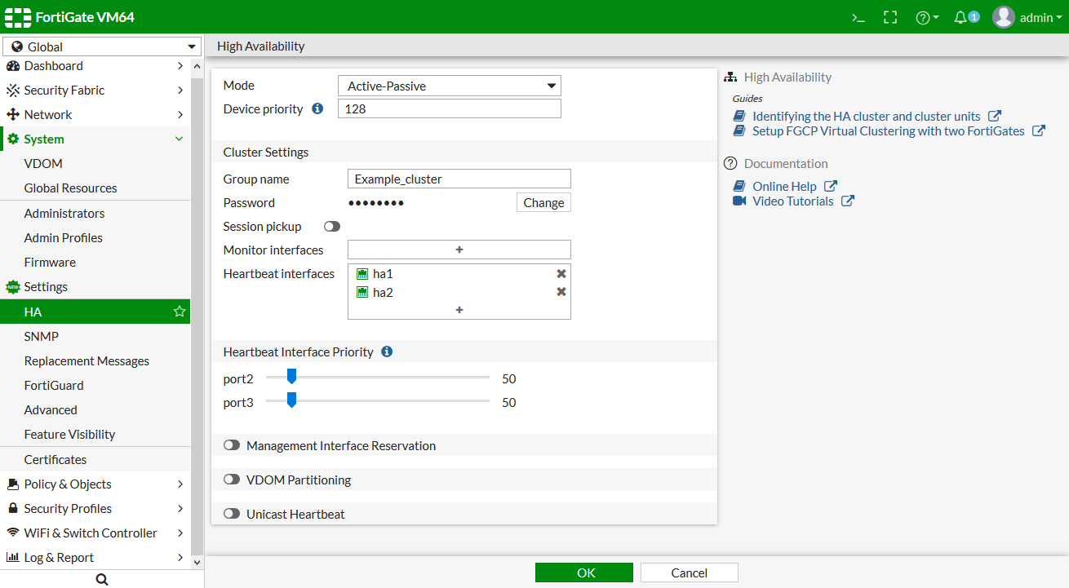1069x588 pixels.
Task: Open the Firmware menu item
Action: (x=50, y=262)
